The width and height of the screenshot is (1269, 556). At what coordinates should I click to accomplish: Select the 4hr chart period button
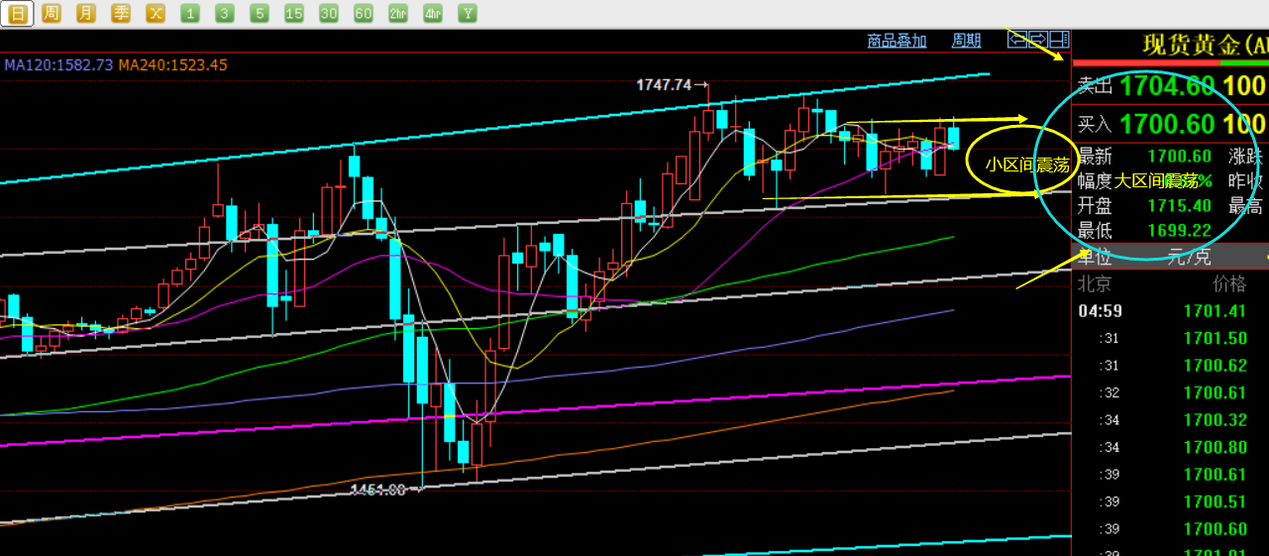pyautogui.click(x=433, y=13)
